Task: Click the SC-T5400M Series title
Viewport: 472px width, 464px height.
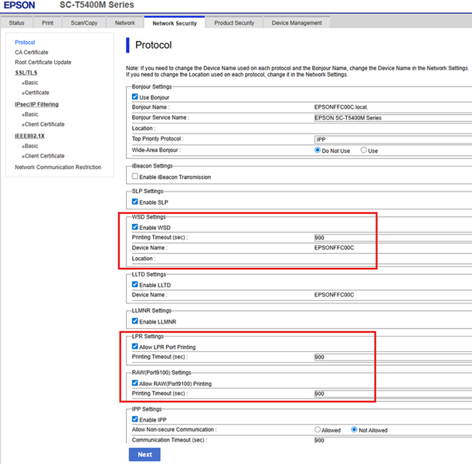Action: 97,5
